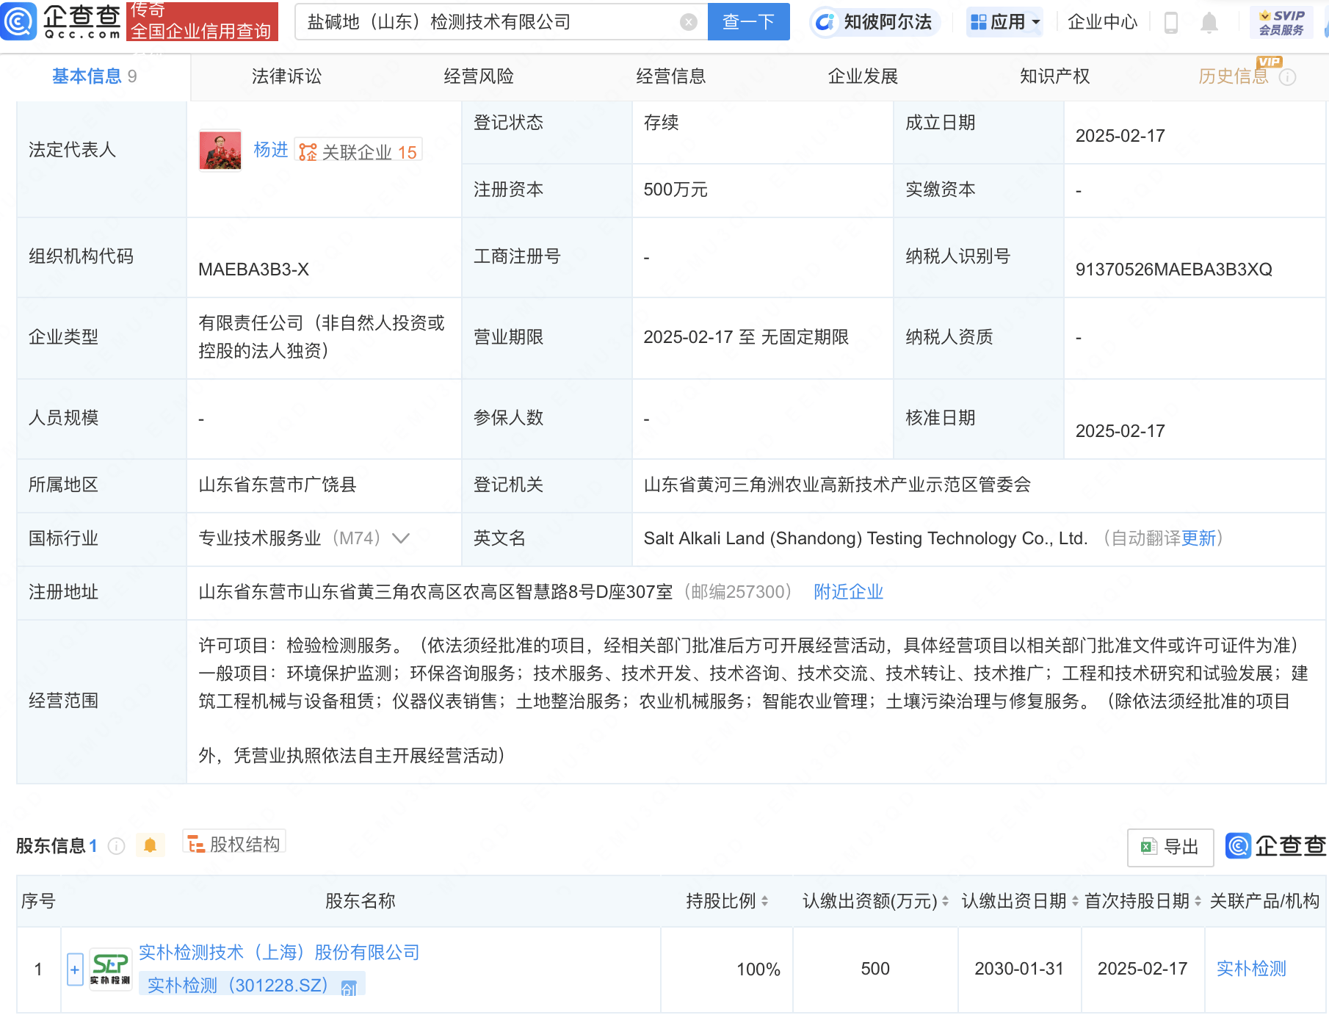Click legal representative 杨进's photo
This screenshot has width=1329, height=1015.
coord(220,151)
